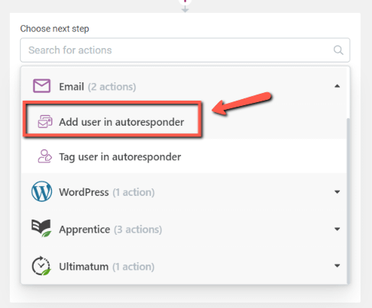Expand the WordPress group dropdown arrow
Screen dimensions: 372x308
click(x=337, y=192)
